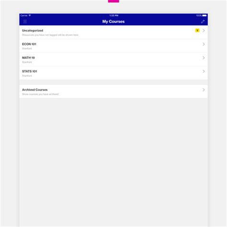This screenshot has height=227, width=227.
Task: Expand Uncategorized row chevron
Action: click(x=204, y=31)
